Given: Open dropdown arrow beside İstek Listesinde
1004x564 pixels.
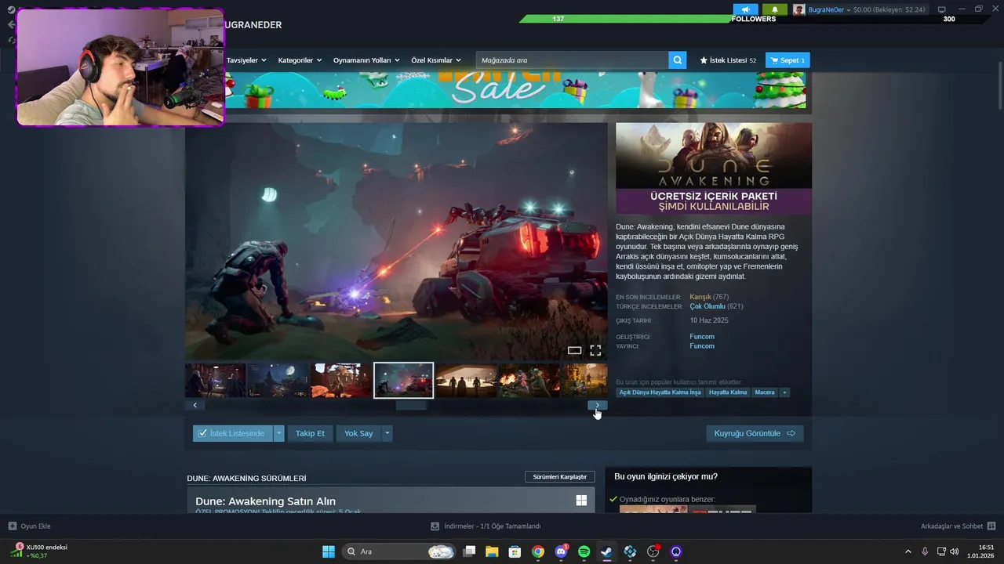Looking at the screenshot, I should tap(278, 433).
